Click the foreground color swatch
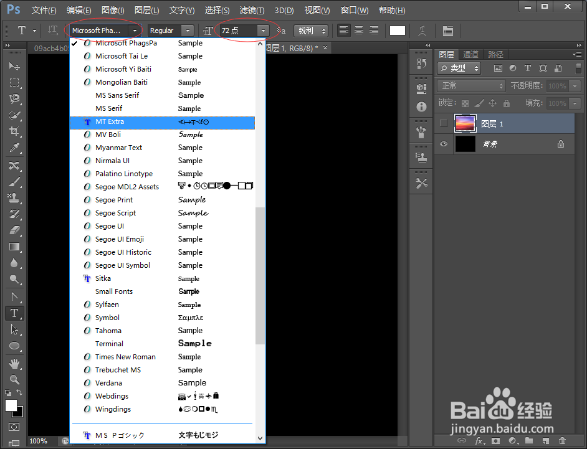The width and height of the screenshot is (587, 449). (11, 405)
